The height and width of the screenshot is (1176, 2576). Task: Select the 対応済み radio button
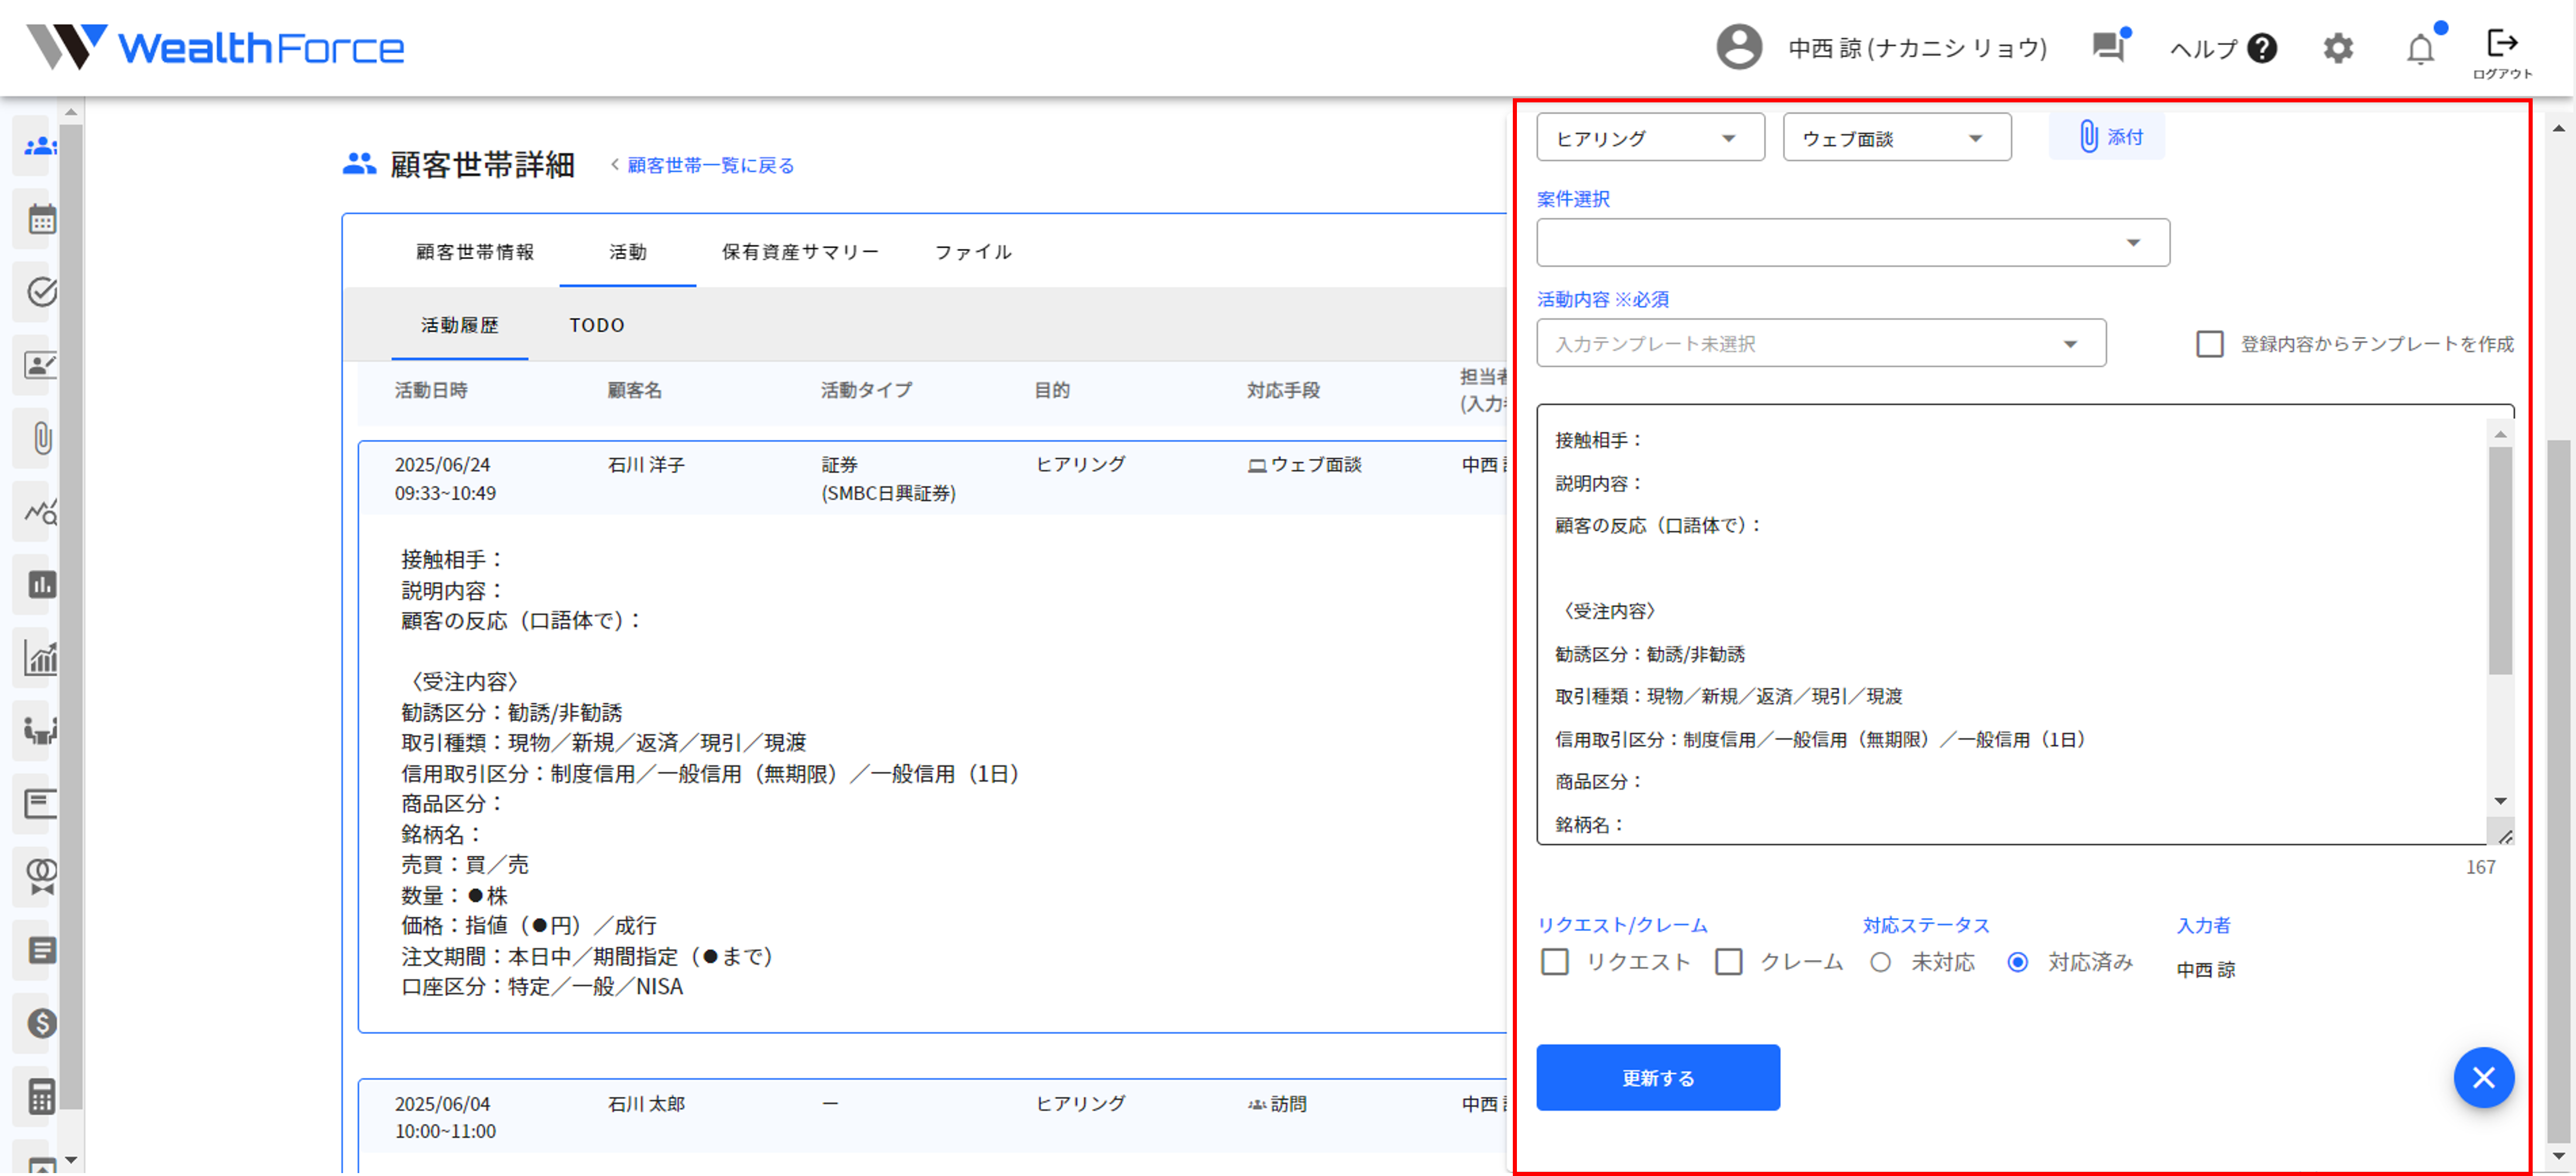point(2018,961)
